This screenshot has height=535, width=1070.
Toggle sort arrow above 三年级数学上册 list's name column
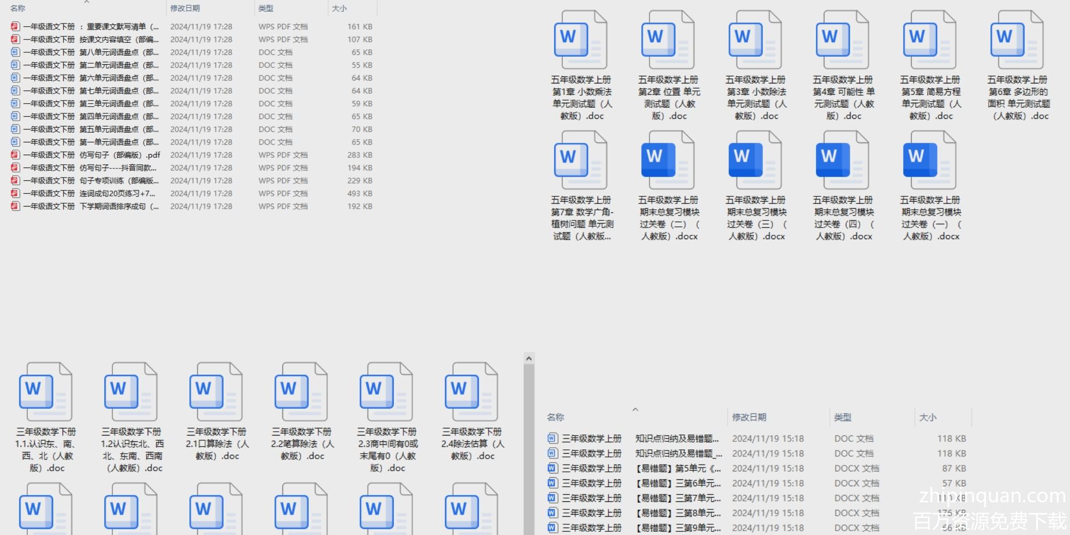(635, 410)
